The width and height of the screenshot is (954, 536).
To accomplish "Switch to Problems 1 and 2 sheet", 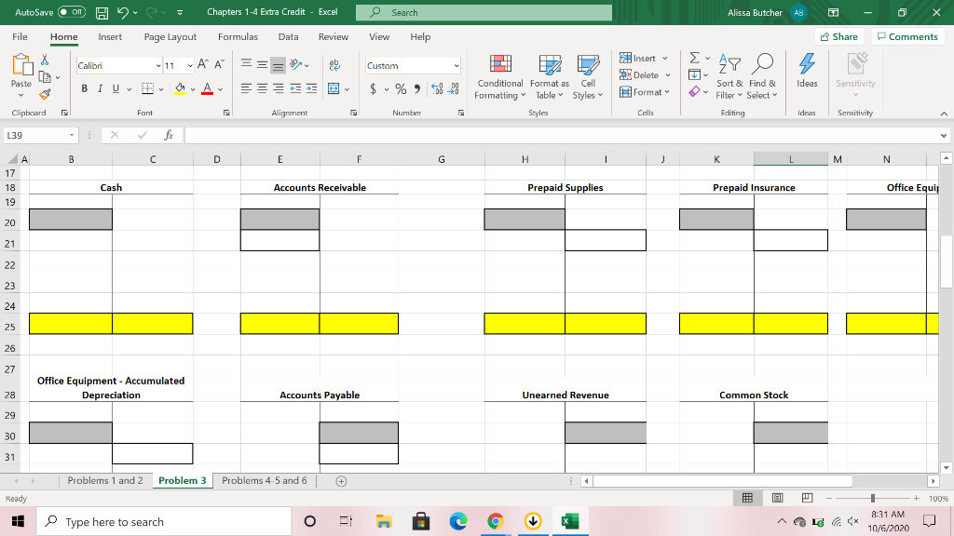I will click(x=105, y=481).
